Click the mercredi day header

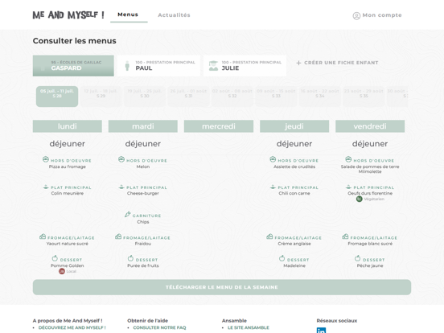(219, 126)
